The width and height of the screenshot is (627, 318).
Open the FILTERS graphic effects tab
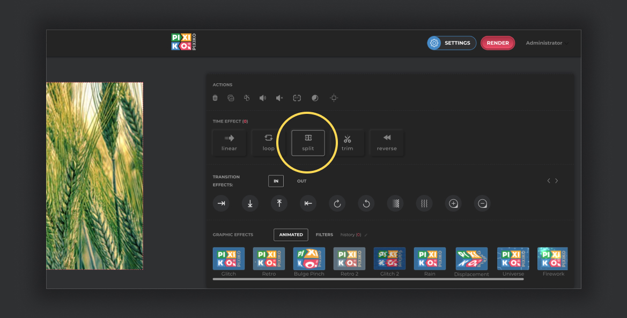point(324,235)
